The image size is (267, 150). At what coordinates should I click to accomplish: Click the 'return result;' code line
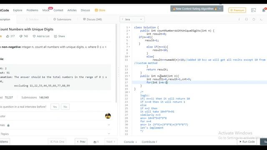pos(157,70)
